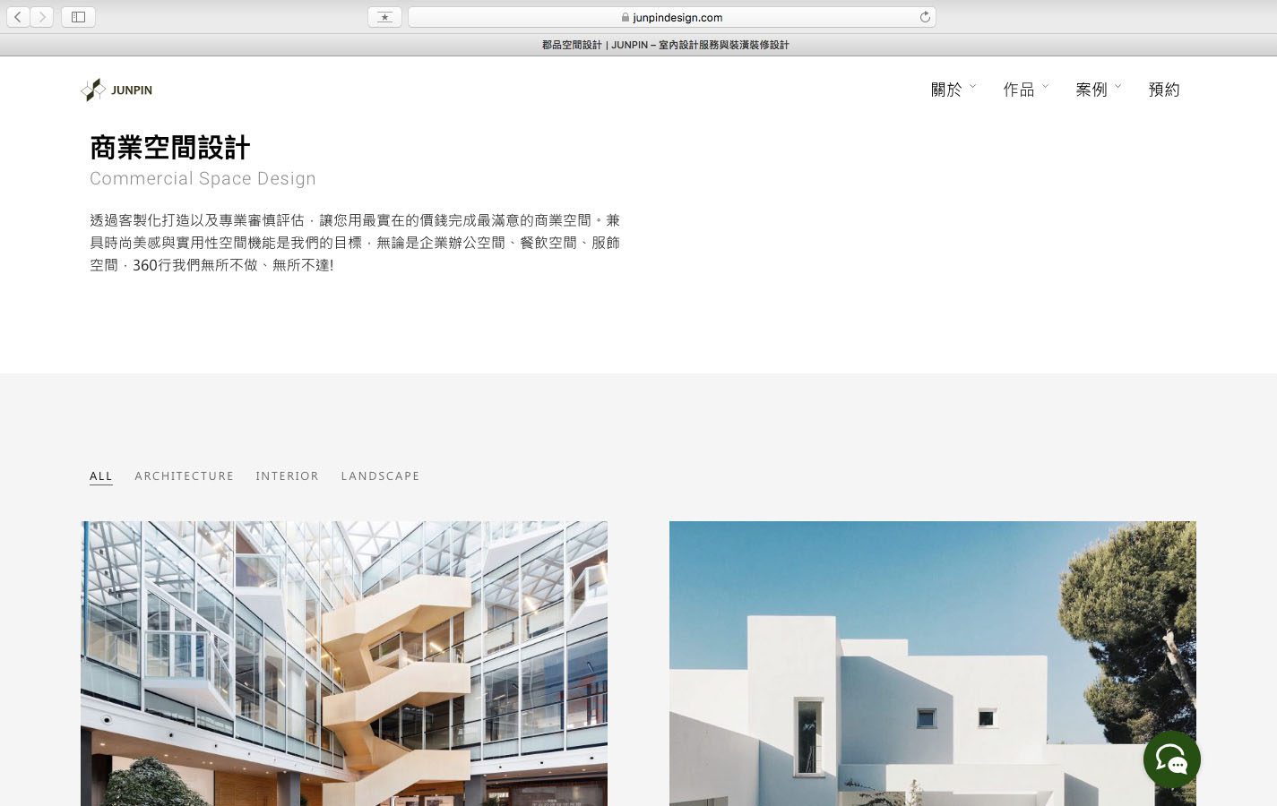The width and height of the screenshot is (1277, 806).
Task: Open the white villa project image
Action: tap(932, 663)
